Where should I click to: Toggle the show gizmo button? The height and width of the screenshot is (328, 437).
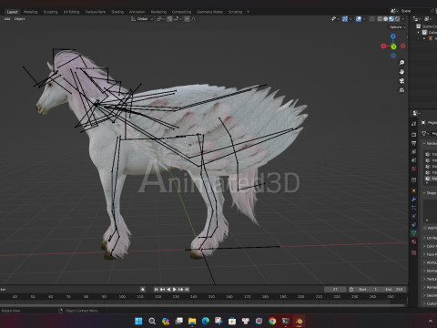[345, 19]
